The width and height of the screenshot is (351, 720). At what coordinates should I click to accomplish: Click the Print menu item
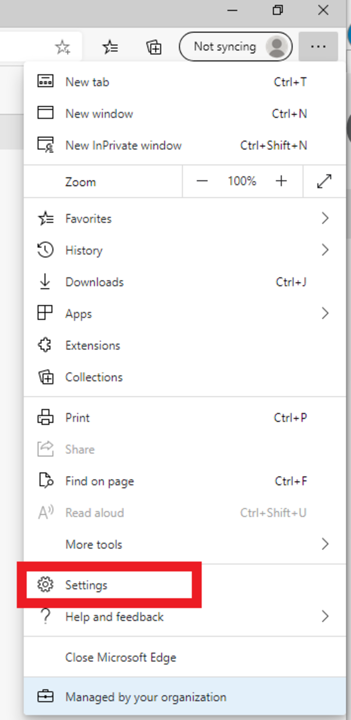(x=77, y=418)
